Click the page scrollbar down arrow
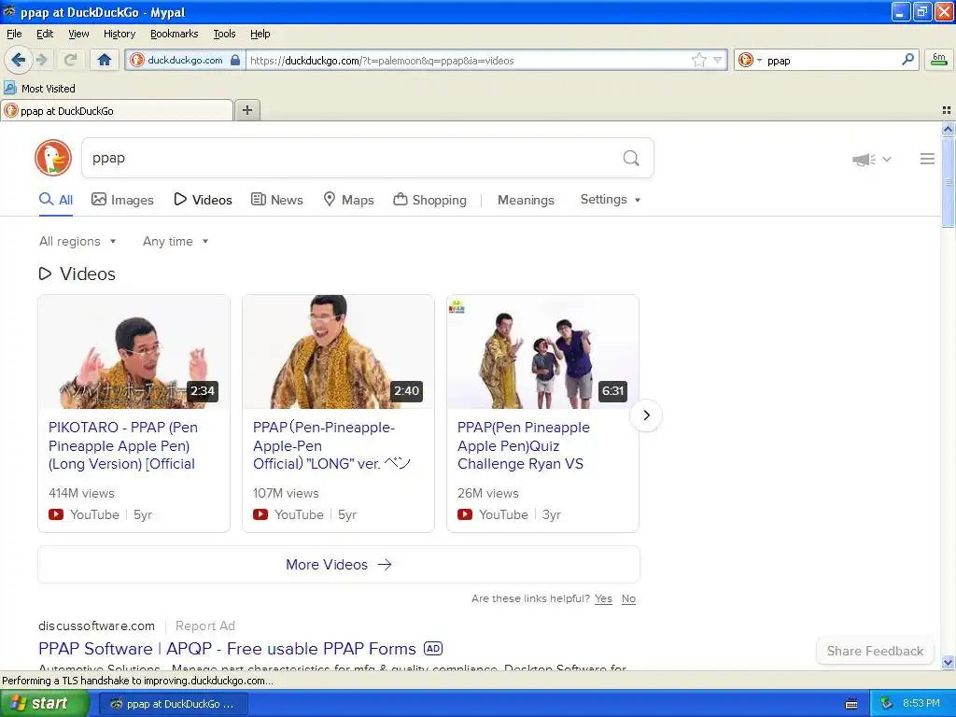The width and height of the screenshot is (956, 717). [948, 662]
